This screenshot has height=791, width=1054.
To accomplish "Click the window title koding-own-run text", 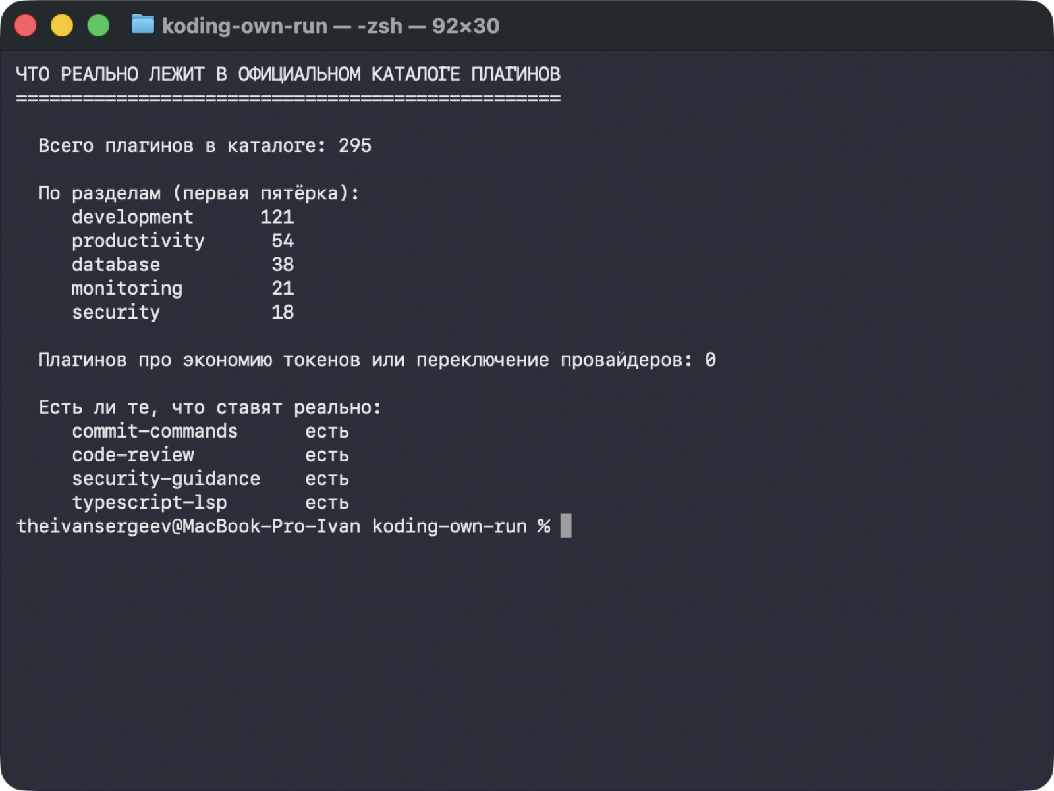I will tap(244, 26).
